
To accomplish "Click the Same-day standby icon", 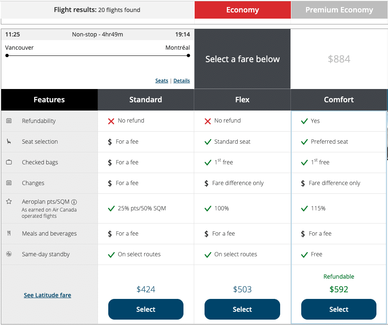I will point(9,254).
